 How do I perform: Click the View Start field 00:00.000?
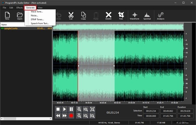point(151,116)
